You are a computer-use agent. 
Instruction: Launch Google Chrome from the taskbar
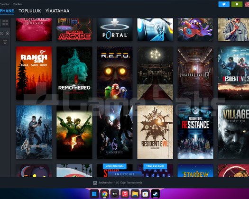(104, 194)
